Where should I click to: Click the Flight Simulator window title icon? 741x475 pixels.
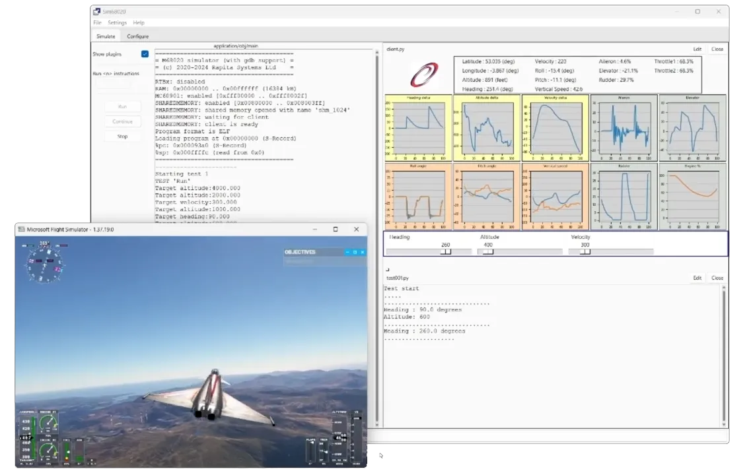coord(21,229)
